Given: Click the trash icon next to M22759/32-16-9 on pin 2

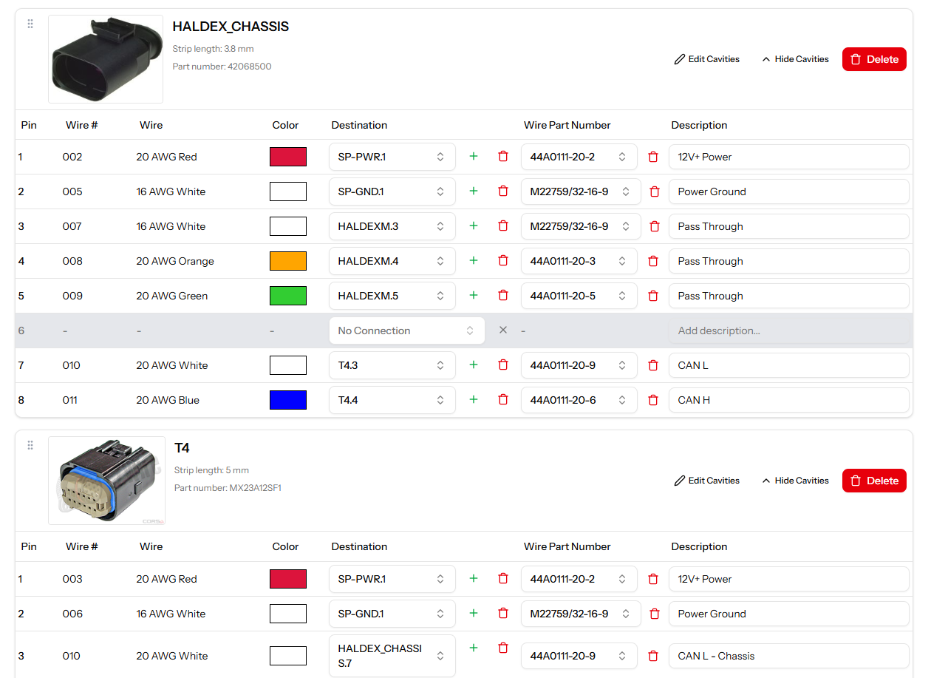Looking at the screenshot, I should click(x=654, y=191).
